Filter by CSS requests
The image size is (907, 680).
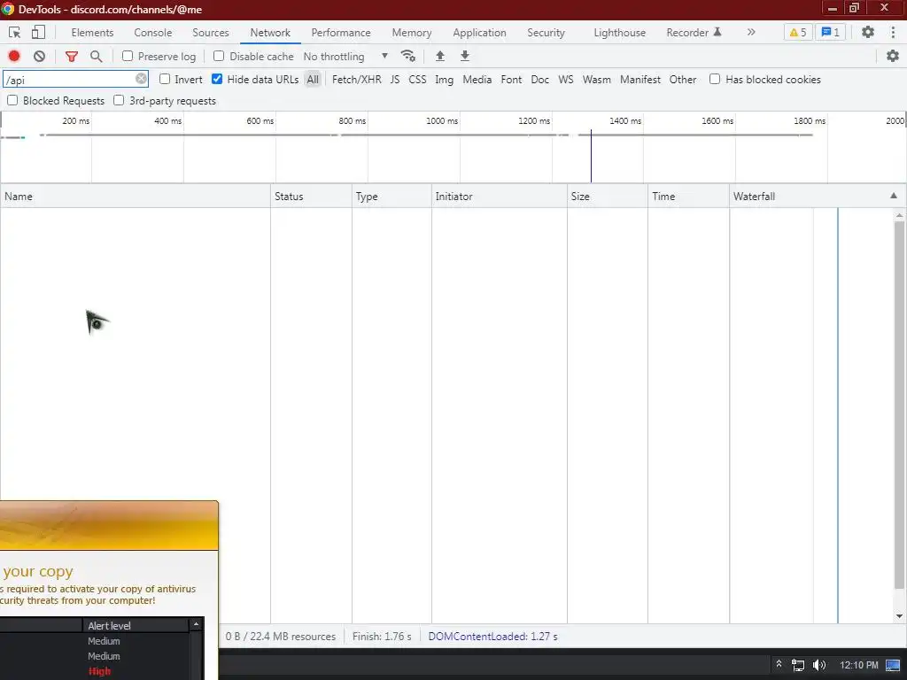click(417, 80)
